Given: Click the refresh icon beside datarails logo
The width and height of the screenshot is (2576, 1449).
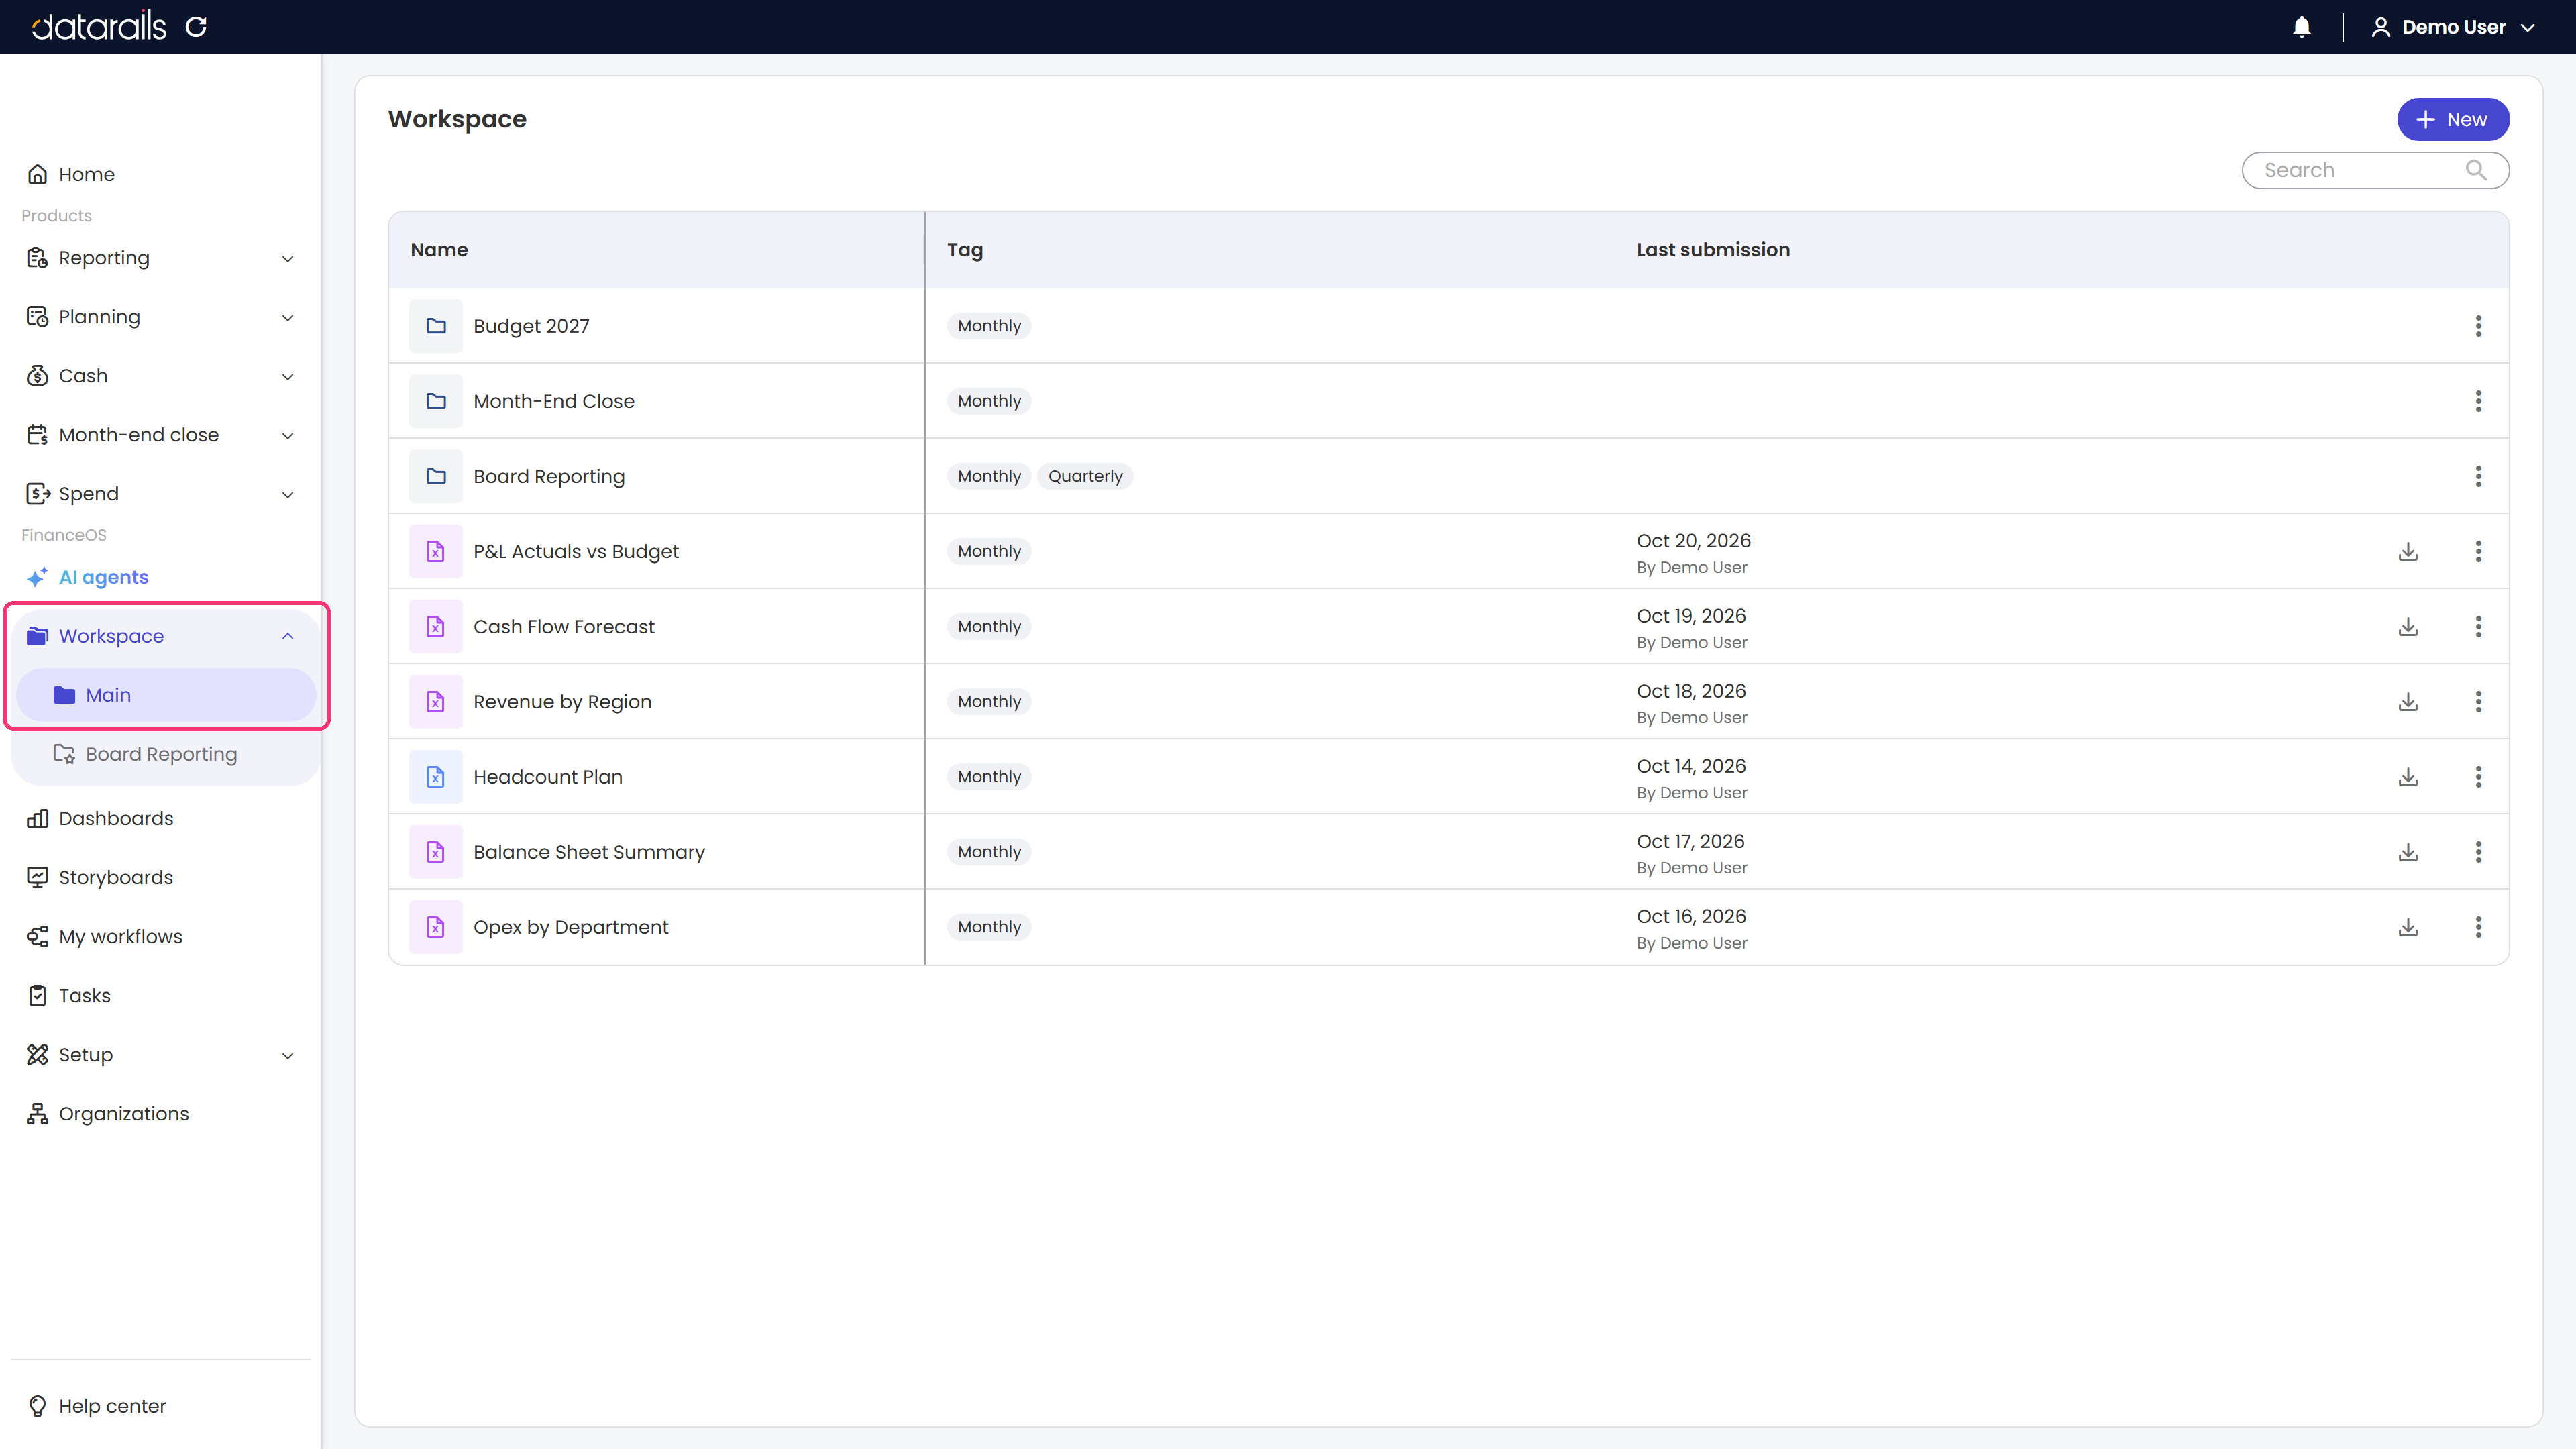Looking at the screenshot, I should pyautogui.click(x=196, y=27).
